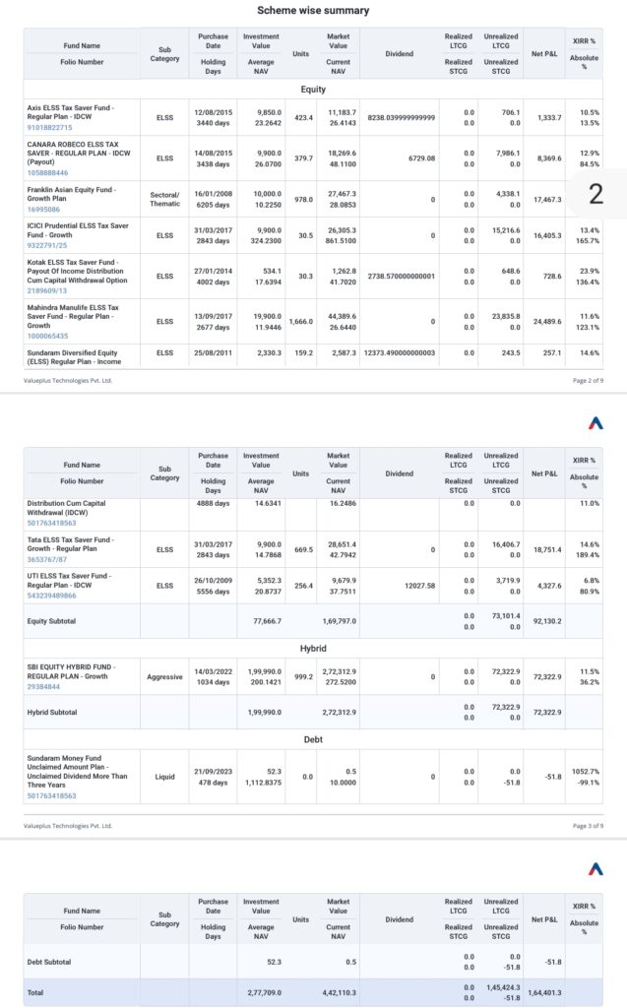Viewport: 627px width, 1008px height.
Task: Click the SBI EQUITY HYBRID FUND name
Action: tap(71, 671)
